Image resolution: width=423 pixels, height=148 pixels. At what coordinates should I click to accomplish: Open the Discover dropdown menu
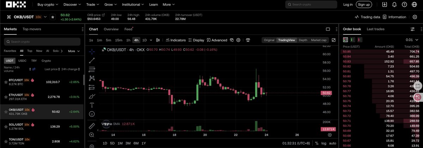[x=73, y=5]
